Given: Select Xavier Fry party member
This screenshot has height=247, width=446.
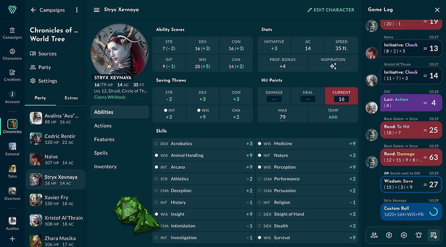Looking at the screenshot, I should 56,200.
